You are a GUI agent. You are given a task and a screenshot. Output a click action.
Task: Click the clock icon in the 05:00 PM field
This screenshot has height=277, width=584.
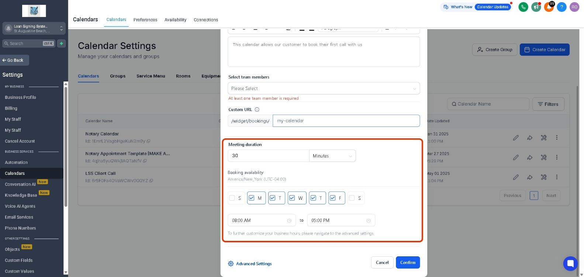[369, 221]
